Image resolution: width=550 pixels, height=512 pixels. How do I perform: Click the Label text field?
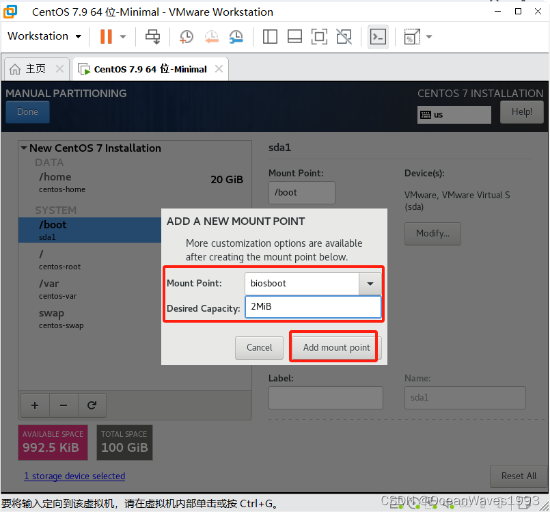[326, 398]
